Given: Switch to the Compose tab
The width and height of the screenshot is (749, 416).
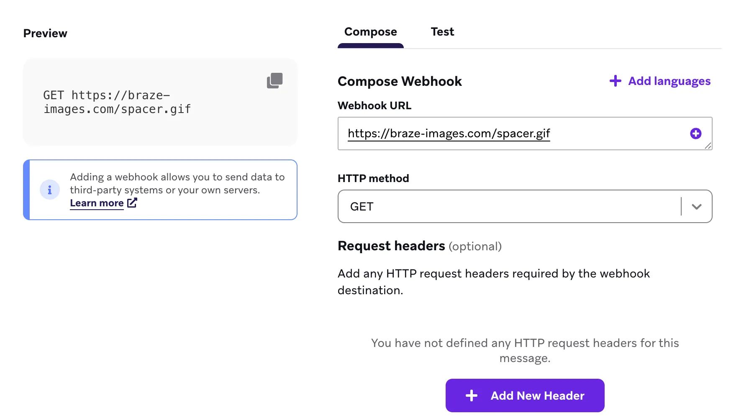Looking at the screenshot, I should 370,32.
